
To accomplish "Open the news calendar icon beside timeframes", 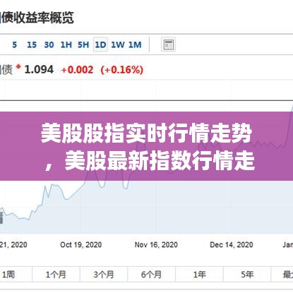I will (x=168, y=44).
